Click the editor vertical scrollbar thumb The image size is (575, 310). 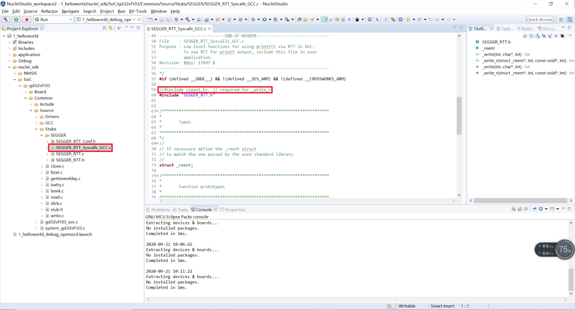point(459,116)
